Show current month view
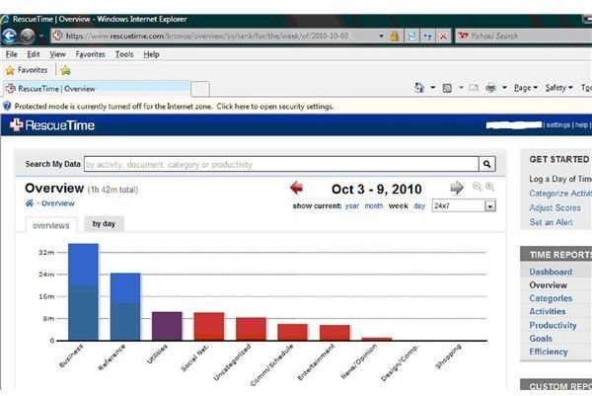592x396 pixels. 374,206
